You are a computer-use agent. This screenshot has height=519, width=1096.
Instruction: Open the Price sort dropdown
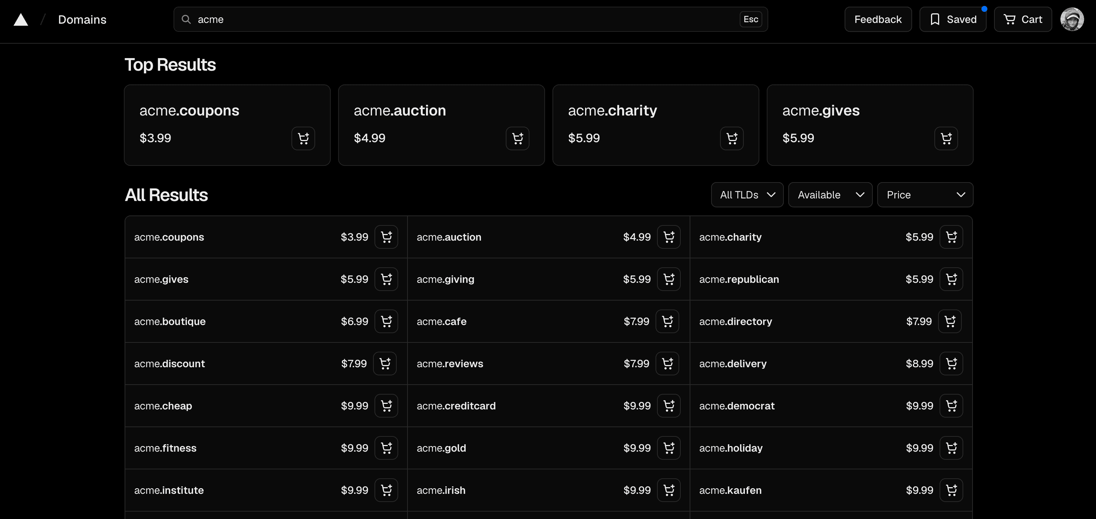[925, 195]
